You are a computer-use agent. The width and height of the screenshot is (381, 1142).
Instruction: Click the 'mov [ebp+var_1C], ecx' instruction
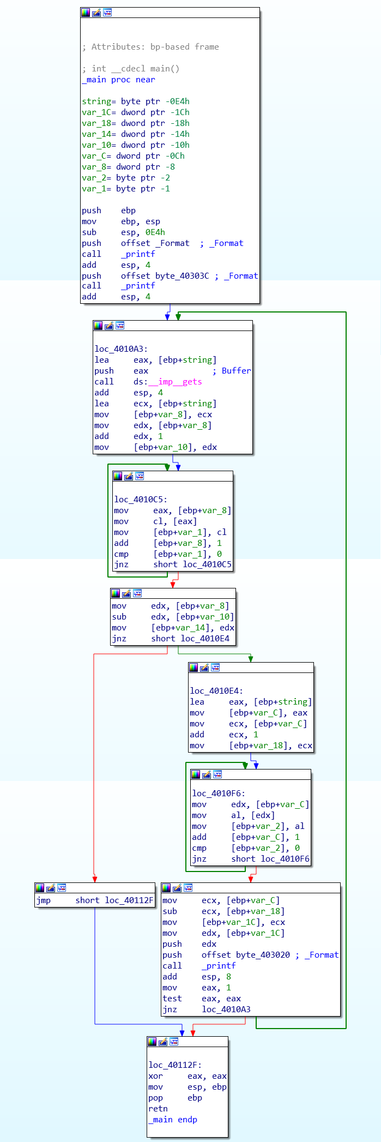[224, 922]
